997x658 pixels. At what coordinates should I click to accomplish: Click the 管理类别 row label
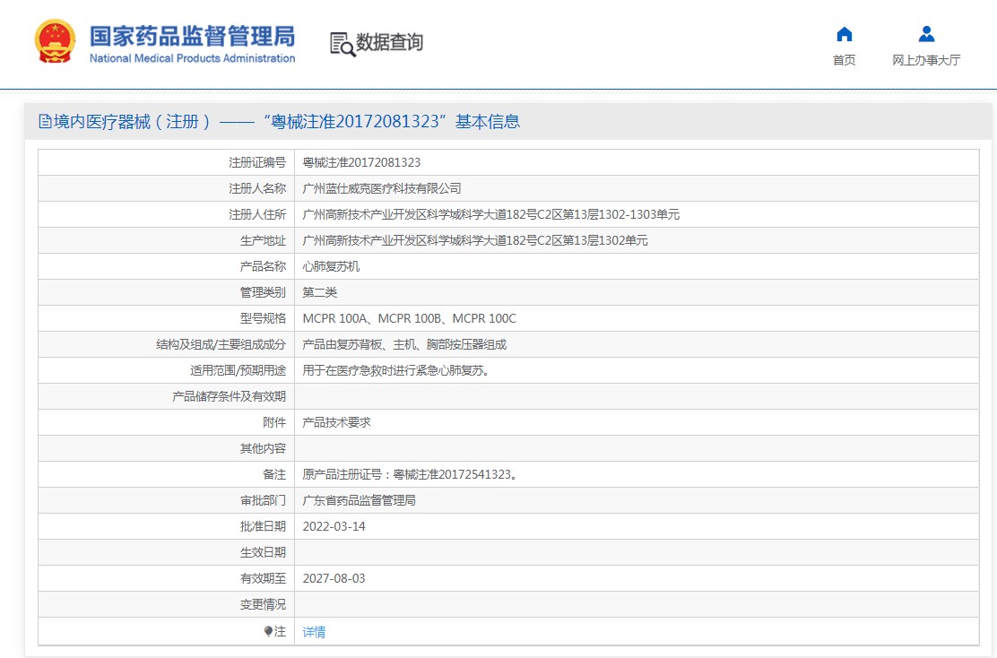(x=264, y=292)
